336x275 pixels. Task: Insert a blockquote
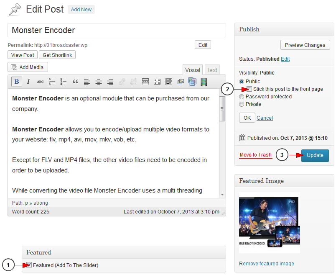[x=75, y=82]
